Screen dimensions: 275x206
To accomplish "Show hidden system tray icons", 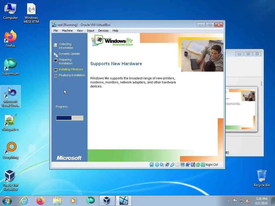I will [x=228, y=201].
